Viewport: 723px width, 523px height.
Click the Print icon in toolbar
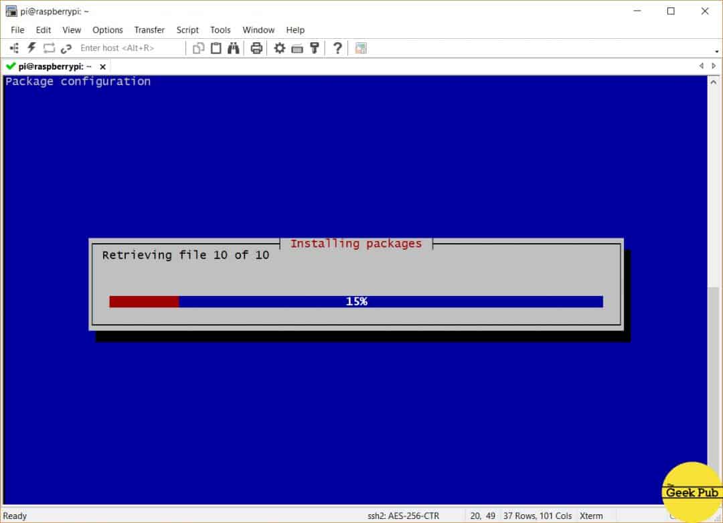click(256, 48)
